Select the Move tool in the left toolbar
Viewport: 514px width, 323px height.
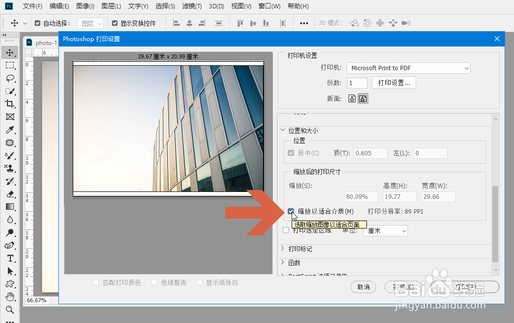10,52
